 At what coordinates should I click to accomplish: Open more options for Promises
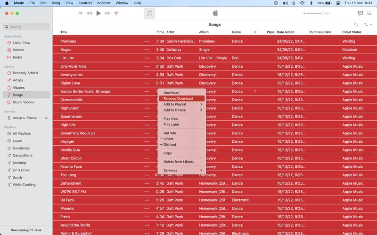(147, 41)
